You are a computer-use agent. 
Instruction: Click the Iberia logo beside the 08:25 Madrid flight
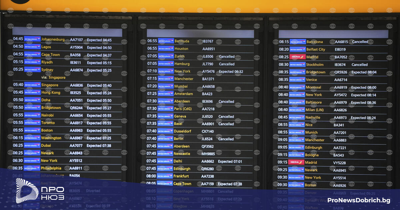297,57
